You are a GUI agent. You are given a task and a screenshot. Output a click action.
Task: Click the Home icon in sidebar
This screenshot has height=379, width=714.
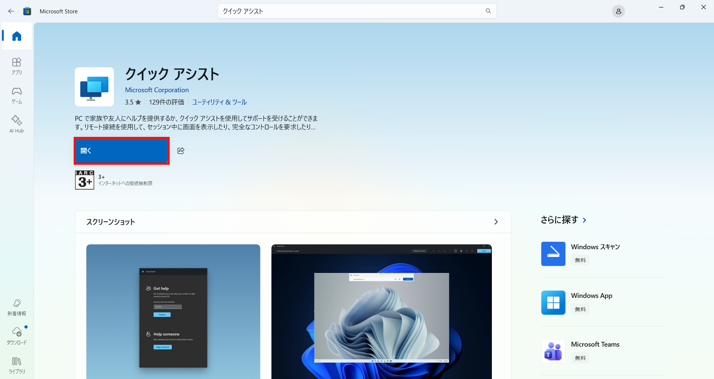click(x=17, y=36)
